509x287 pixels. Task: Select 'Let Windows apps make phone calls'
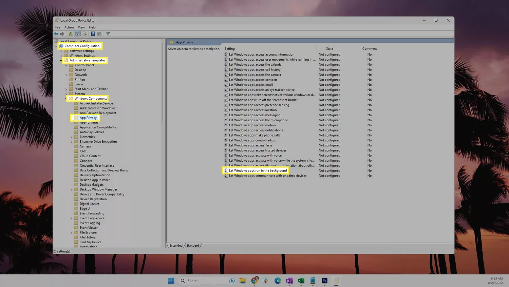click(x=254, y=135)
